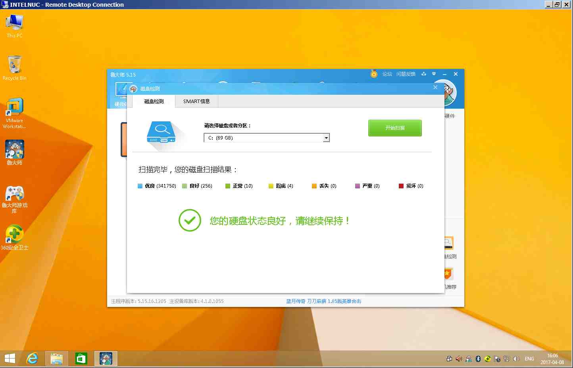Viewport: 573px width, 368px height.
Task: Select the 鲁大师 desktop shortcut
Action: [14, 152]
